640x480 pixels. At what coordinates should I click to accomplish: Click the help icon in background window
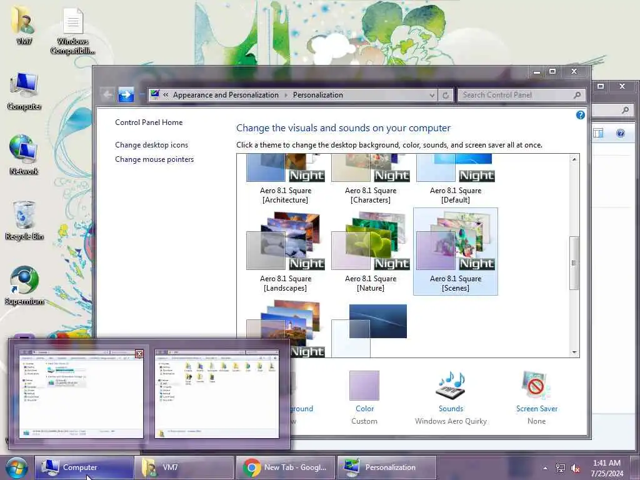(x=621, y=133)
